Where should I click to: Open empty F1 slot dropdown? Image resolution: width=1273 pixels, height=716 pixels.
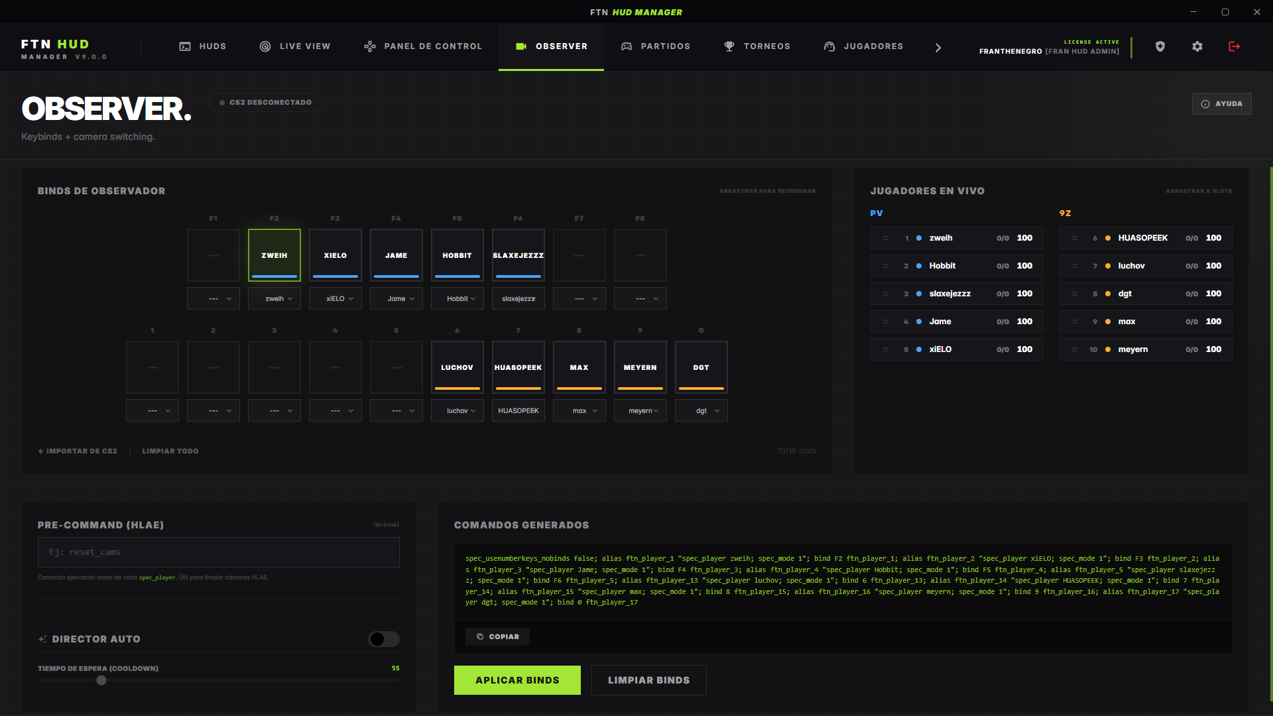click(x=213, y=299)
